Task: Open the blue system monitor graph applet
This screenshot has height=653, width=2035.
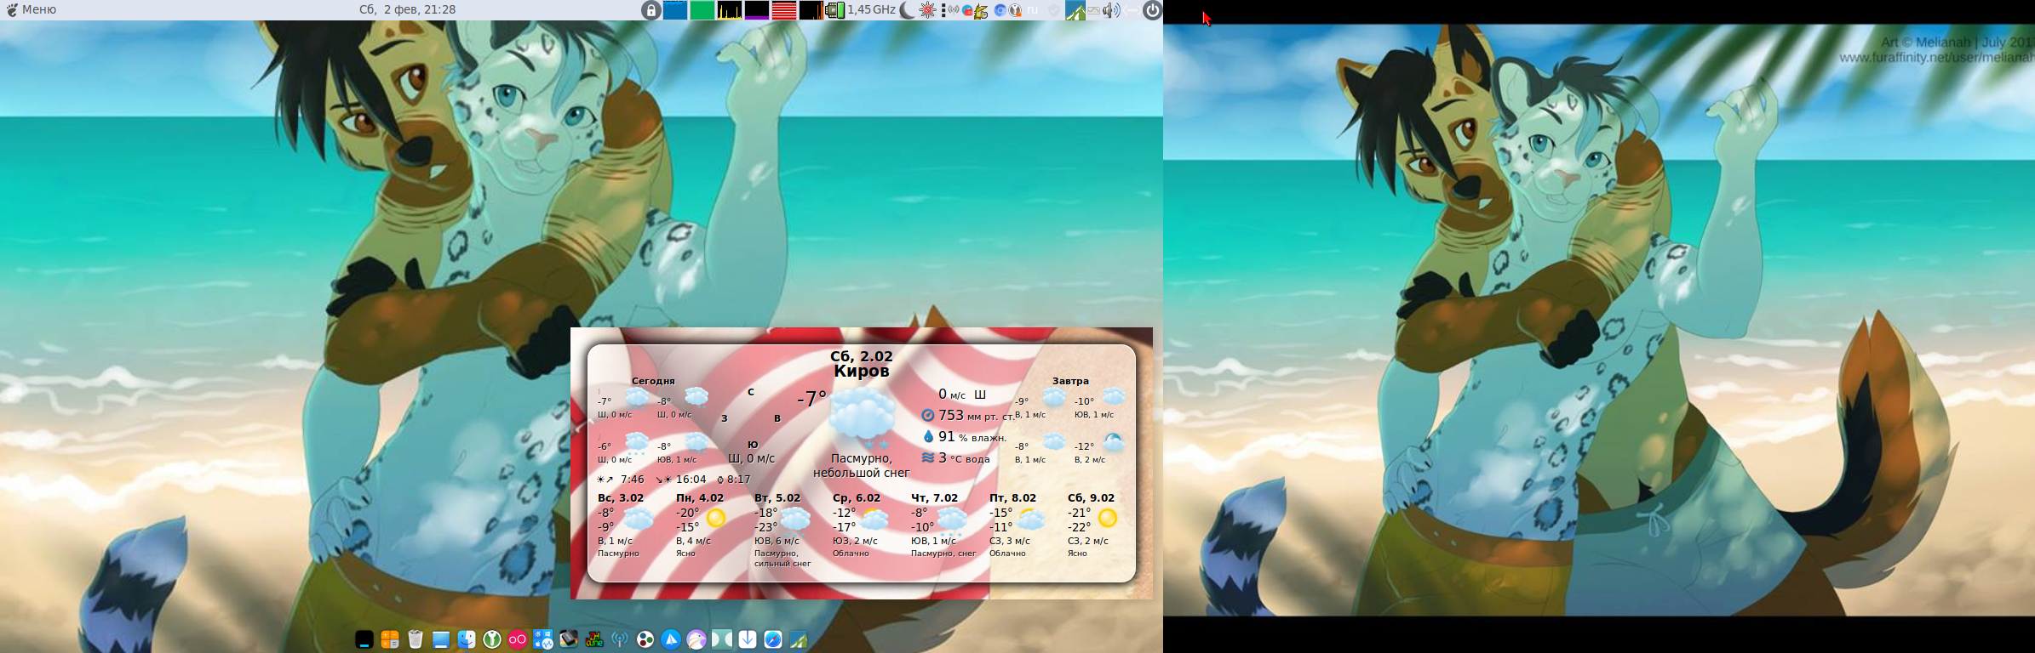Action: pyautogui.click(x=675, y=10)
